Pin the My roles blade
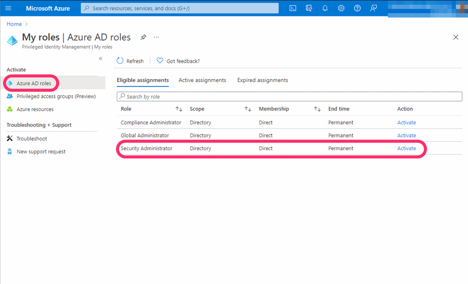Viewport: 468px width, 284px height. (143, 37)
